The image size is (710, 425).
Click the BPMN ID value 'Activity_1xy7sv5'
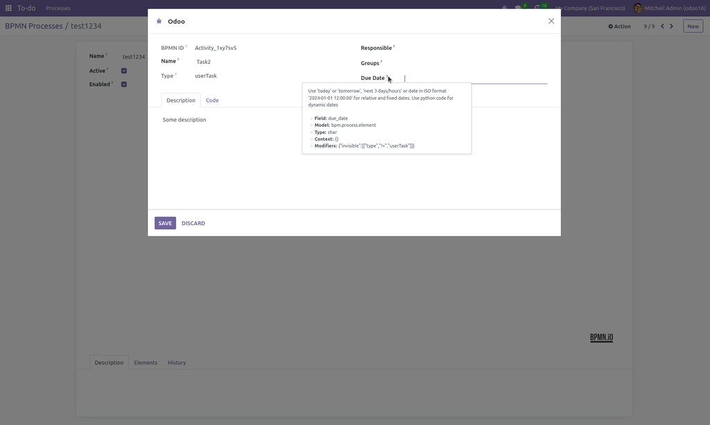tap(216, 48)
